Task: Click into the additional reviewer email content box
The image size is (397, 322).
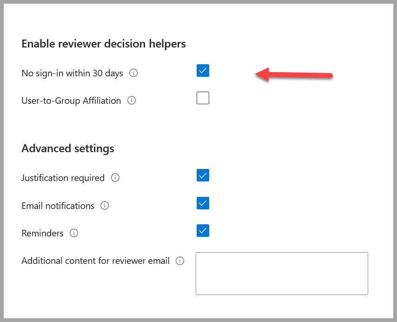Action: coord(282,274)
